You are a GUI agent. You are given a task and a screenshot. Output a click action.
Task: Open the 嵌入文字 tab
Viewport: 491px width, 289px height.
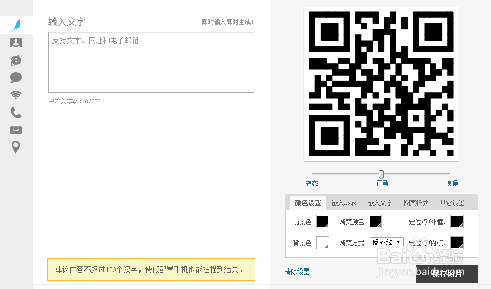coord(380,203)
